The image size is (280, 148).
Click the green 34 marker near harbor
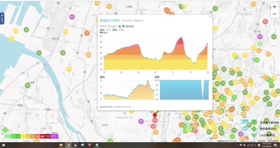pyautogui.click(x=26, y=30)
